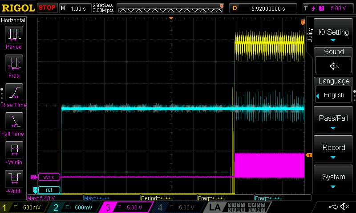Open the System menu item
This screenshot has width=356, height=213.
pyautogui.click(x=333, y=178)
